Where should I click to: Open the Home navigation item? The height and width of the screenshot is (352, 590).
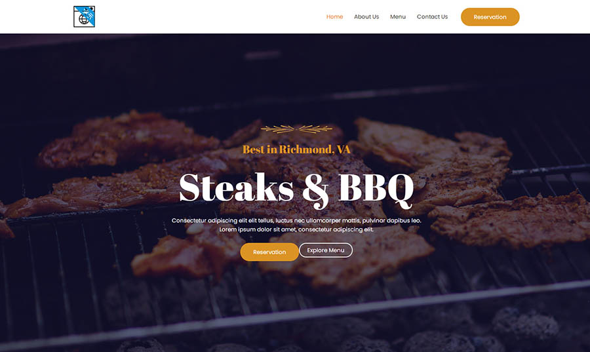[334, 17]
